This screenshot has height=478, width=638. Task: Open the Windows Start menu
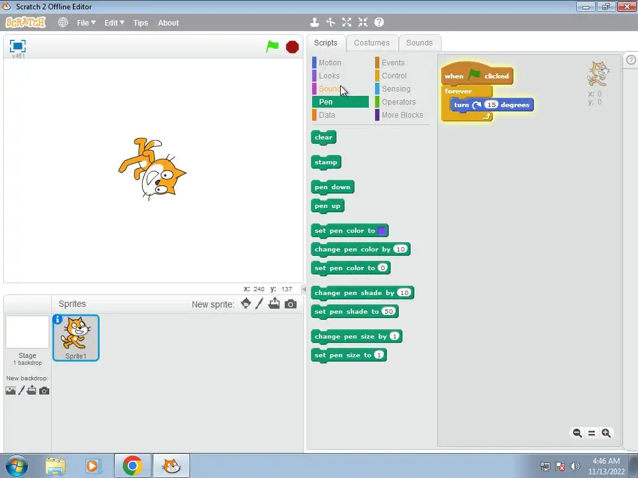point(17,466)
